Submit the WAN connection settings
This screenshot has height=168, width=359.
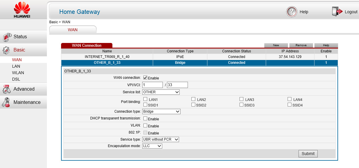click(308, 154)
